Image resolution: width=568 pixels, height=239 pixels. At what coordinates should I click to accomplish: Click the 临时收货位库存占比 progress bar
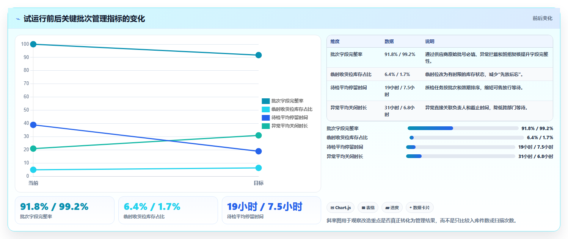[466, 138]
